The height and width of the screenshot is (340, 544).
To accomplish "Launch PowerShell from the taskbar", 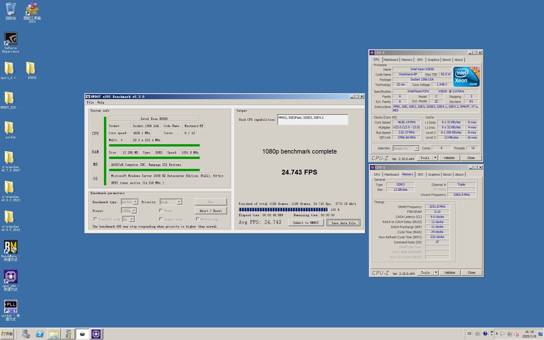I will [40, 334].
